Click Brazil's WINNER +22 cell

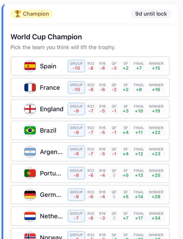click(156, 130)
